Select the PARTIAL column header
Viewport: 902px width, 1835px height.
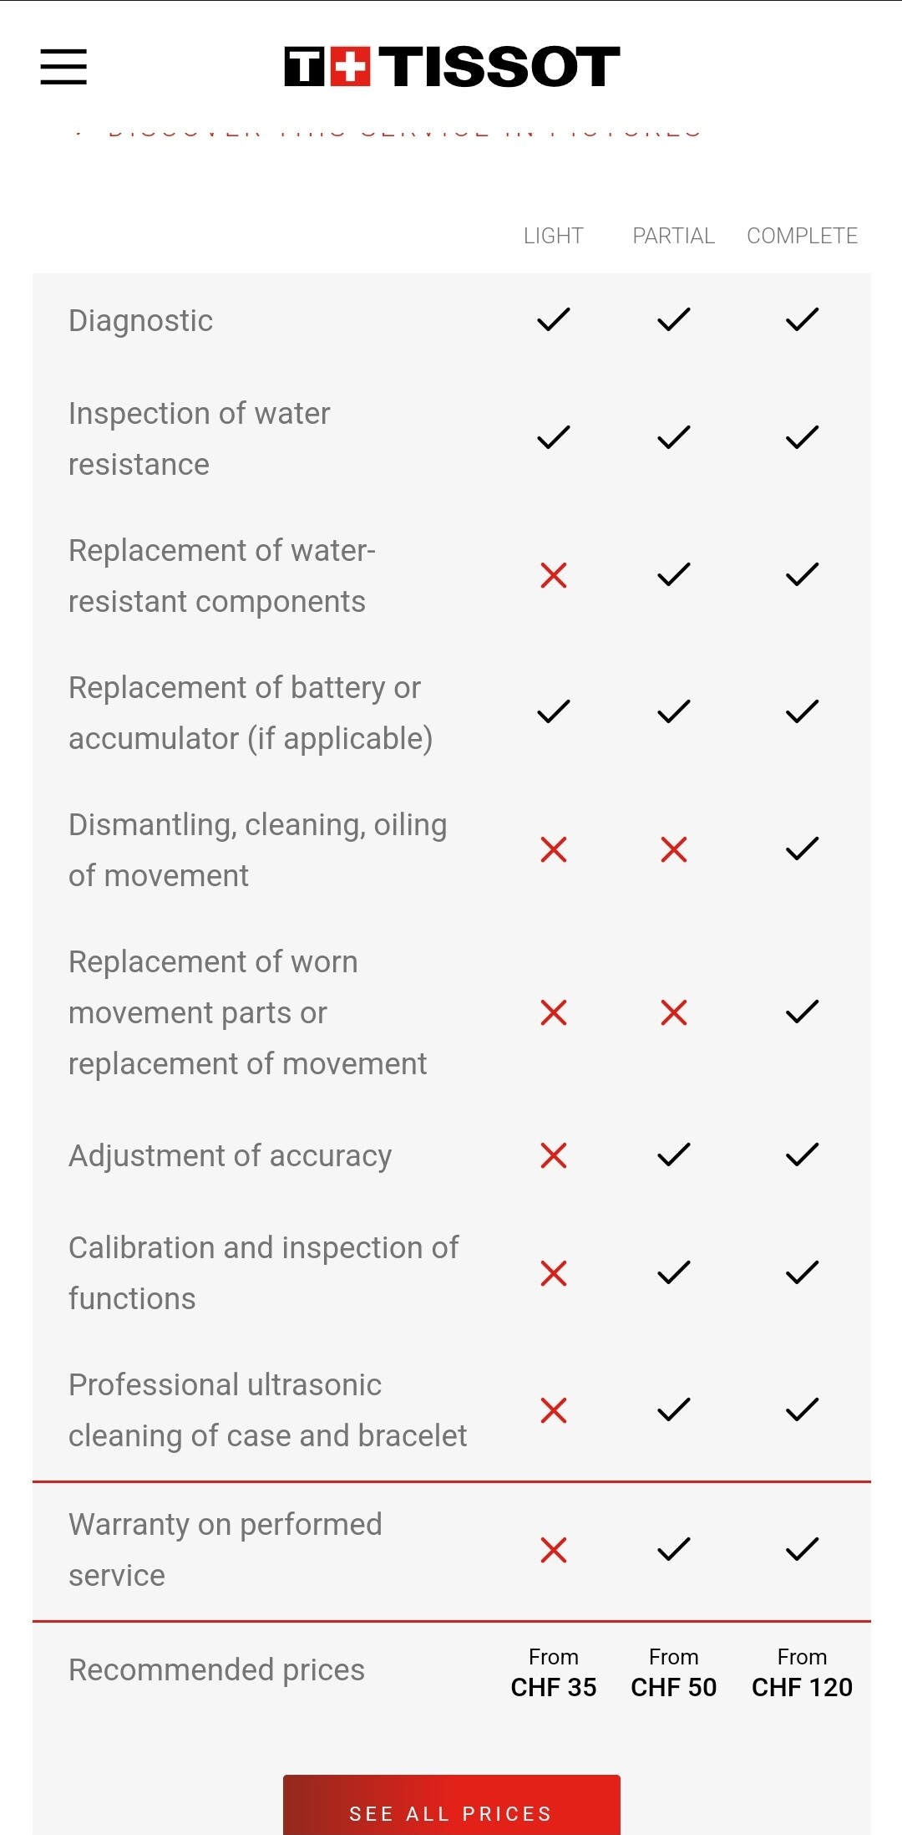(x=673, y=236)
